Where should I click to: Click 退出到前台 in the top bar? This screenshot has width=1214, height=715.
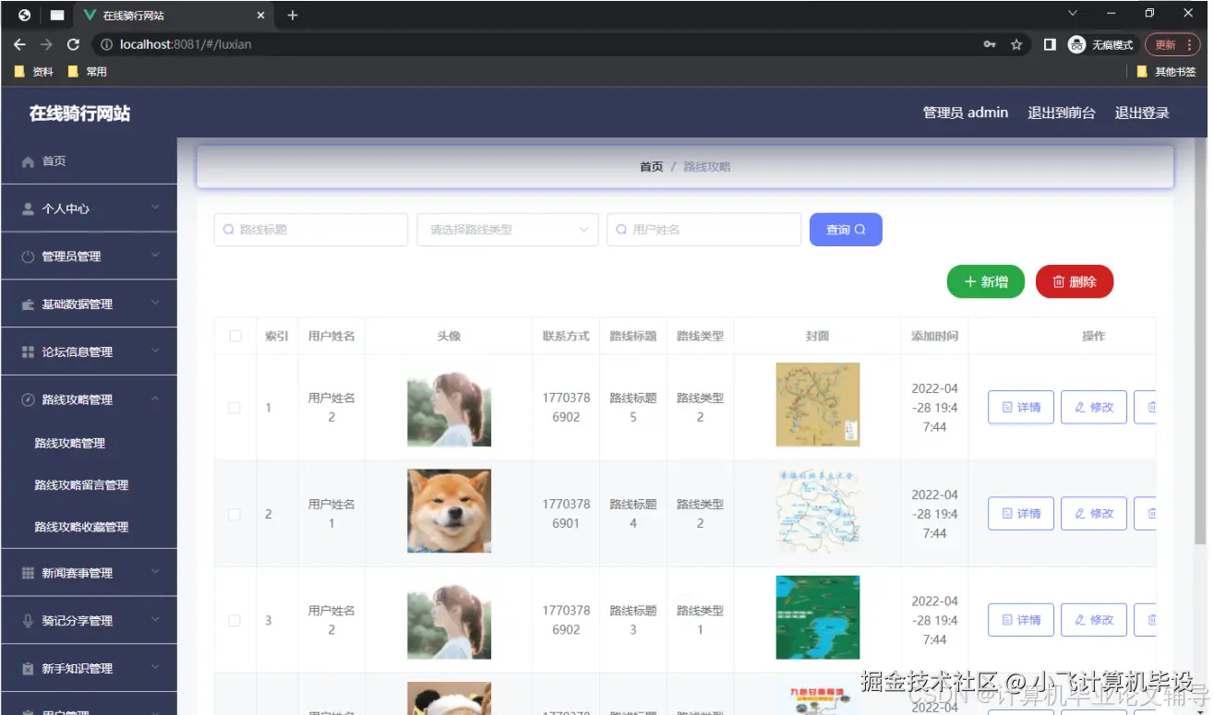1062,113
